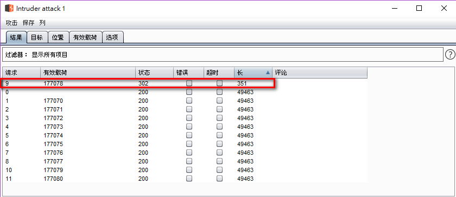Select payload cell 177076
The width and height of the screenshot is (456, 197).
point(53,153)
